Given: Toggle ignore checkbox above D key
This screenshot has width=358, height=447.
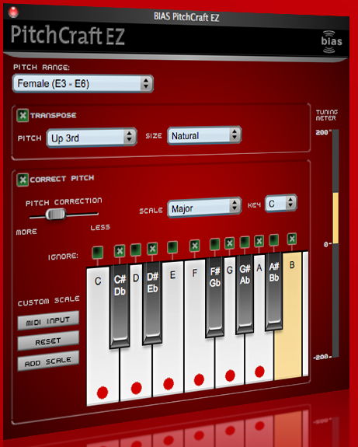Looking at the screenshot, I should (136, 250).
